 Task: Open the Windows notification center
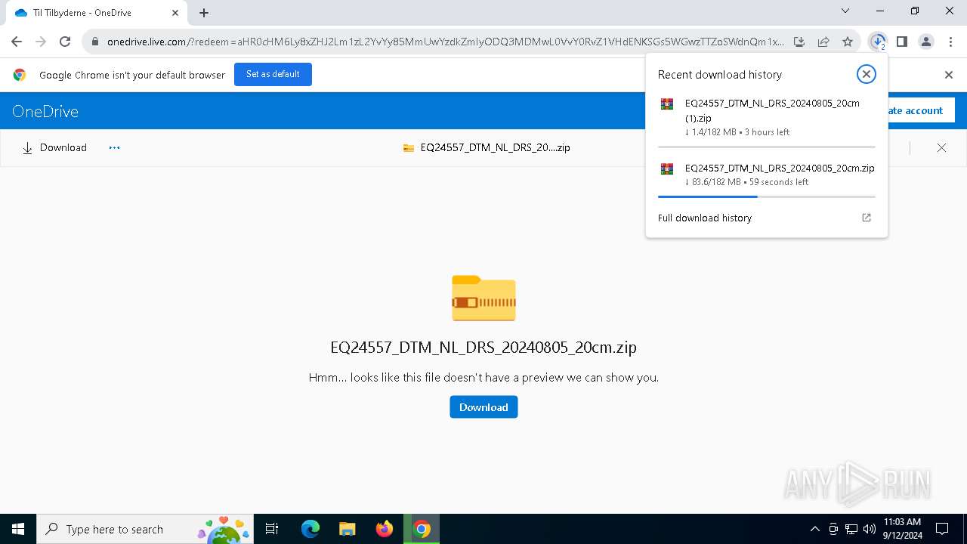(942, 529)
